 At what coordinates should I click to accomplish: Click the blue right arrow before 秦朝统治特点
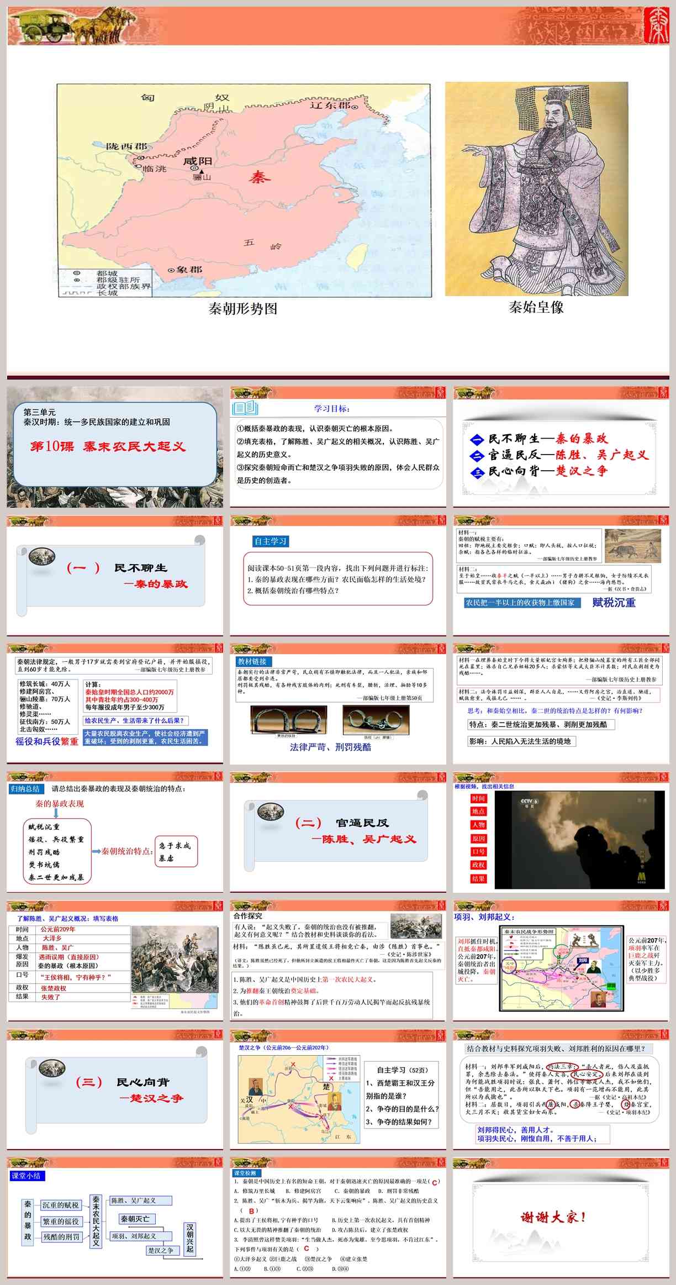pos(96,851)
